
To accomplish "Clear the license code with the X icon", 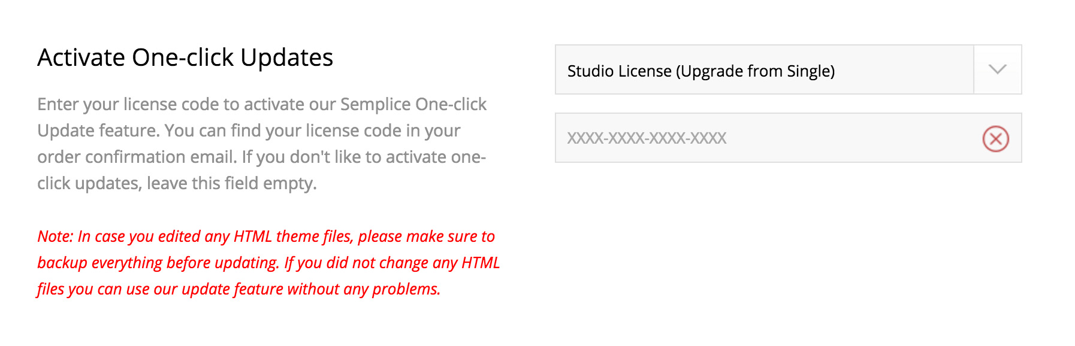I will [x=995, y=139].
